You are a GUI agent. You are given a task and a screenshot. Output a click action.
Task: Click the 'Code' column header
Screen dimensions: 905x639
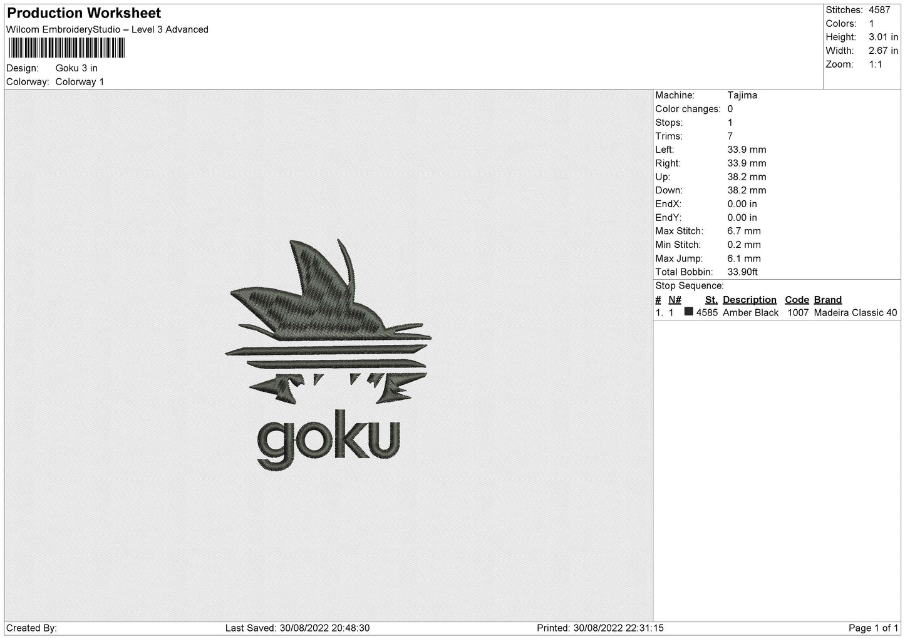pyautogui.click(x=797, y=300)
